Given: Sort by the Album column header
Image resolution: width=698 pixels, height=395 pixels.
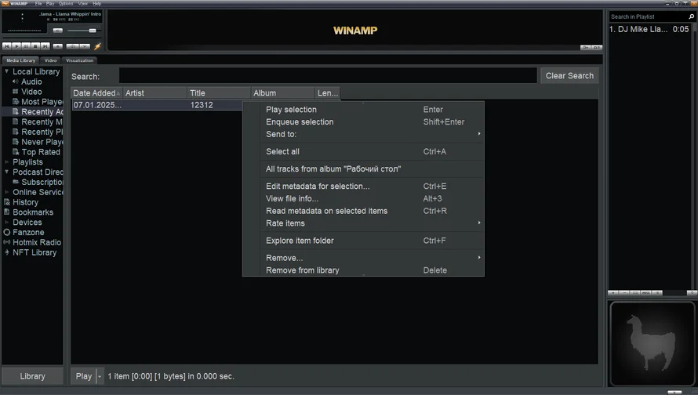Looking at the screenshot, I should pyautogui.click(x=283, y=93).
